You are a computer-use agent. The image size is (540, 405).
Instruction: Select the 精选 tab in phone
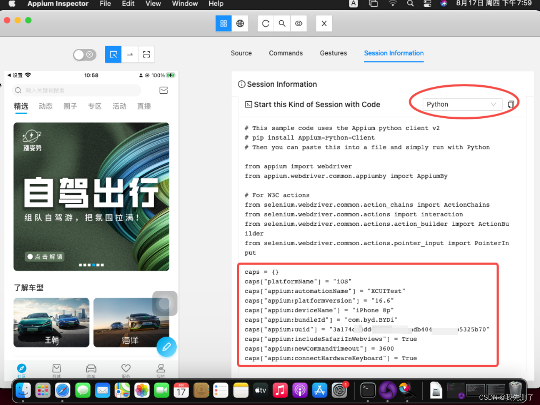tap(21, 106)
